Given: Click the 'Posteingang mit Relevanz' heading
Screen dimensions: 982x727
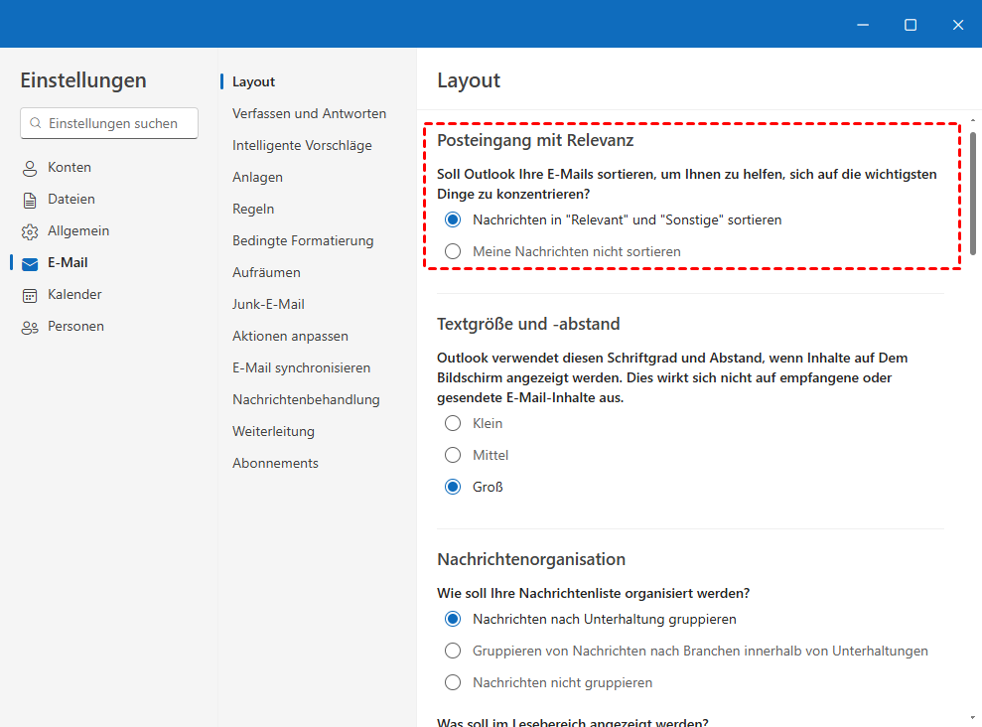Looking at the screenshot, I should [x=535, y=140].
